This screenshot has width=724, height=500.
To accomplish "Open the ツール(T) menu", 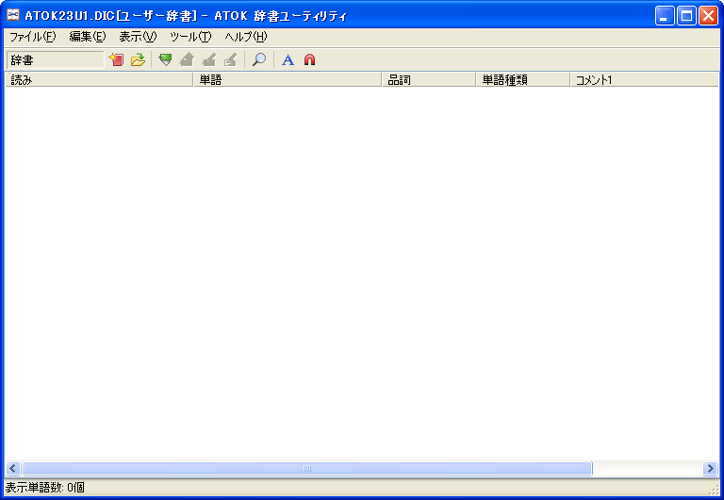I will point(190,37).
